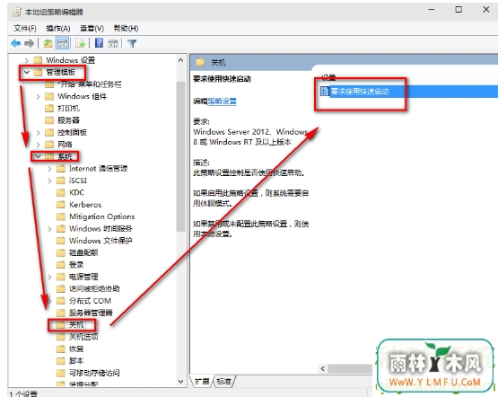The height and width of the screenshot is (397, 498).
Task: Click the filter funnel toolbar icon
Action: click(132, 43)
